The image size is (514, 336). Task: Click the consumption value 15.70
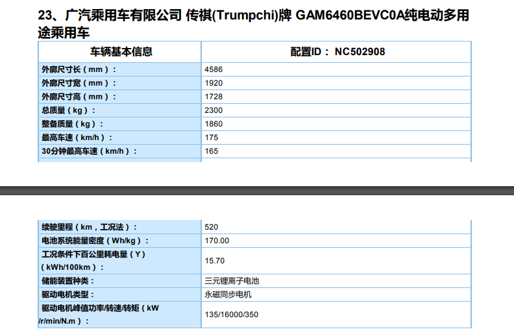[215, 261]
